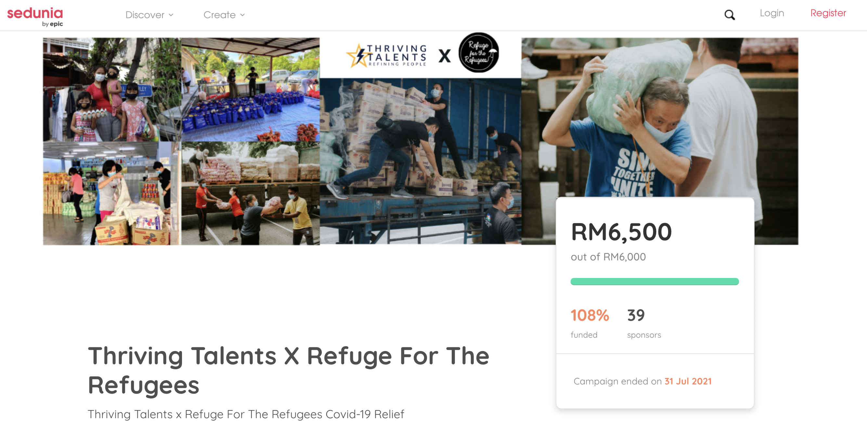Open the man carrying sack photo
The width and height of the screenshot is (867, 428).
coord(660,117)
